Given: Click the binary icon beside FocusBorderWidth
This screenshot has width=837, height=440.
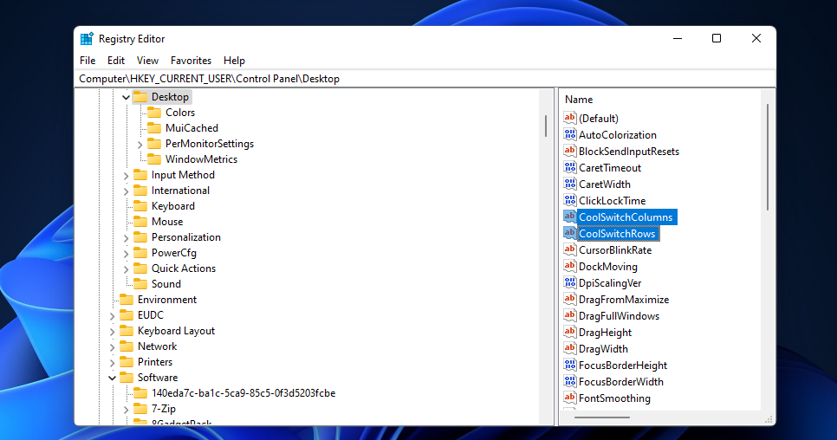Looking at the screenshot, I should coord(569,381).
